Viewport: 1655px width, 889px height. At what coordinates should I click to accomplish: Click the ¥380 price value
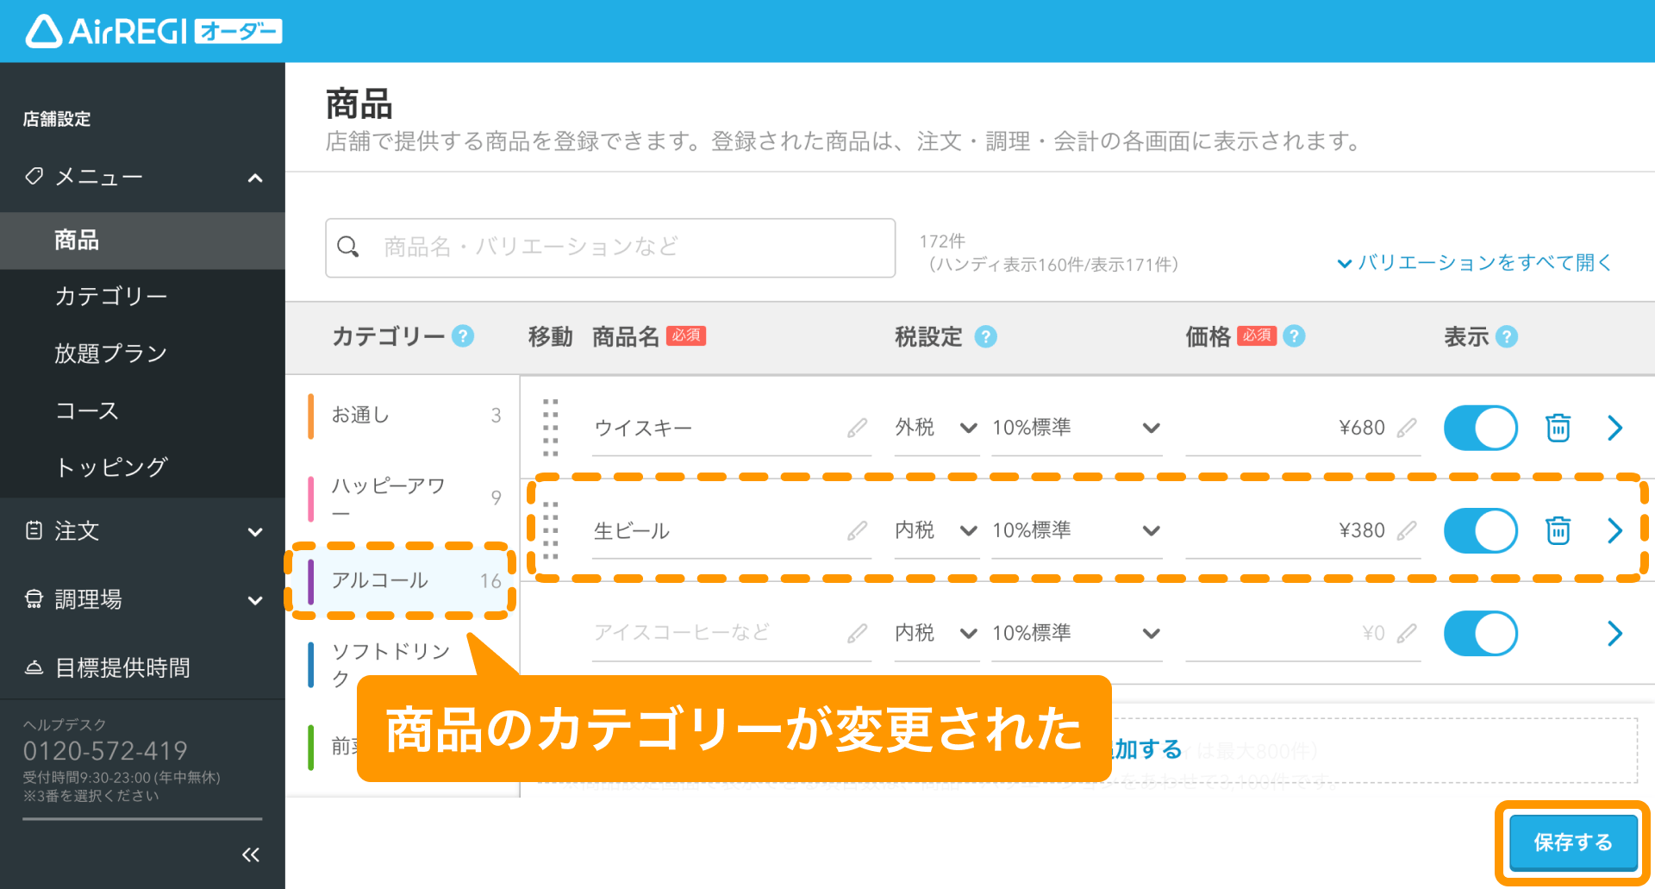1361,530
